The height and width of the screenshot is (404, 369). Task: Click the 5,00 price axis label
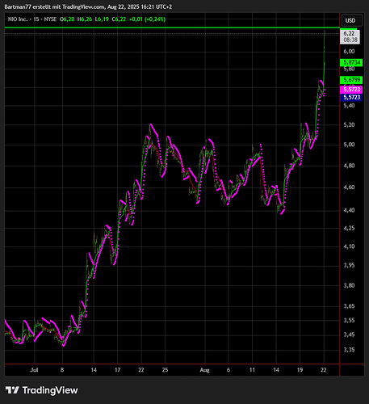coord(349,145)
